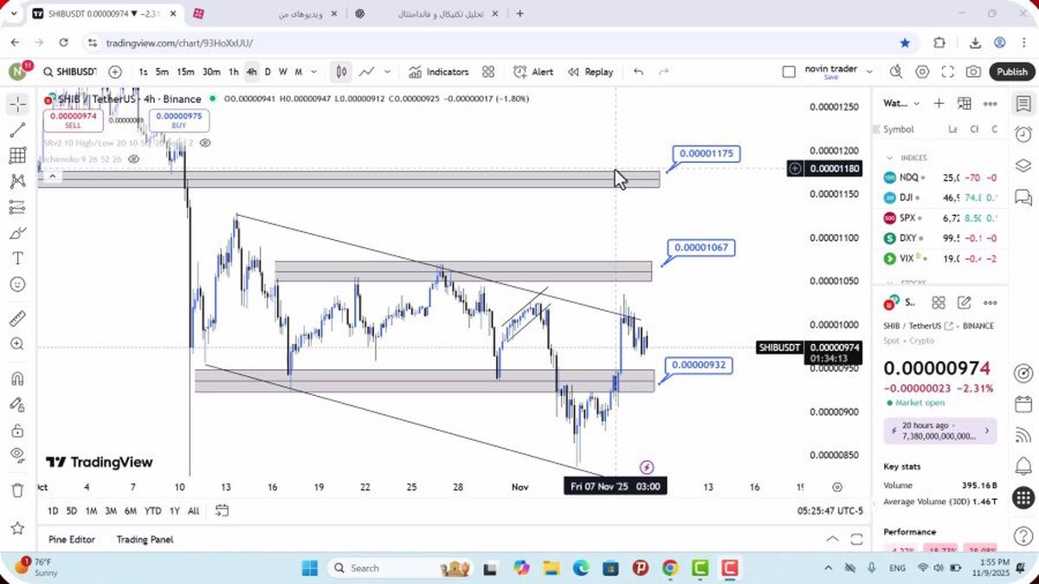Select the crosshair cursor tool
This screenshot has width=1039, height=584.
tap(17, 105)
